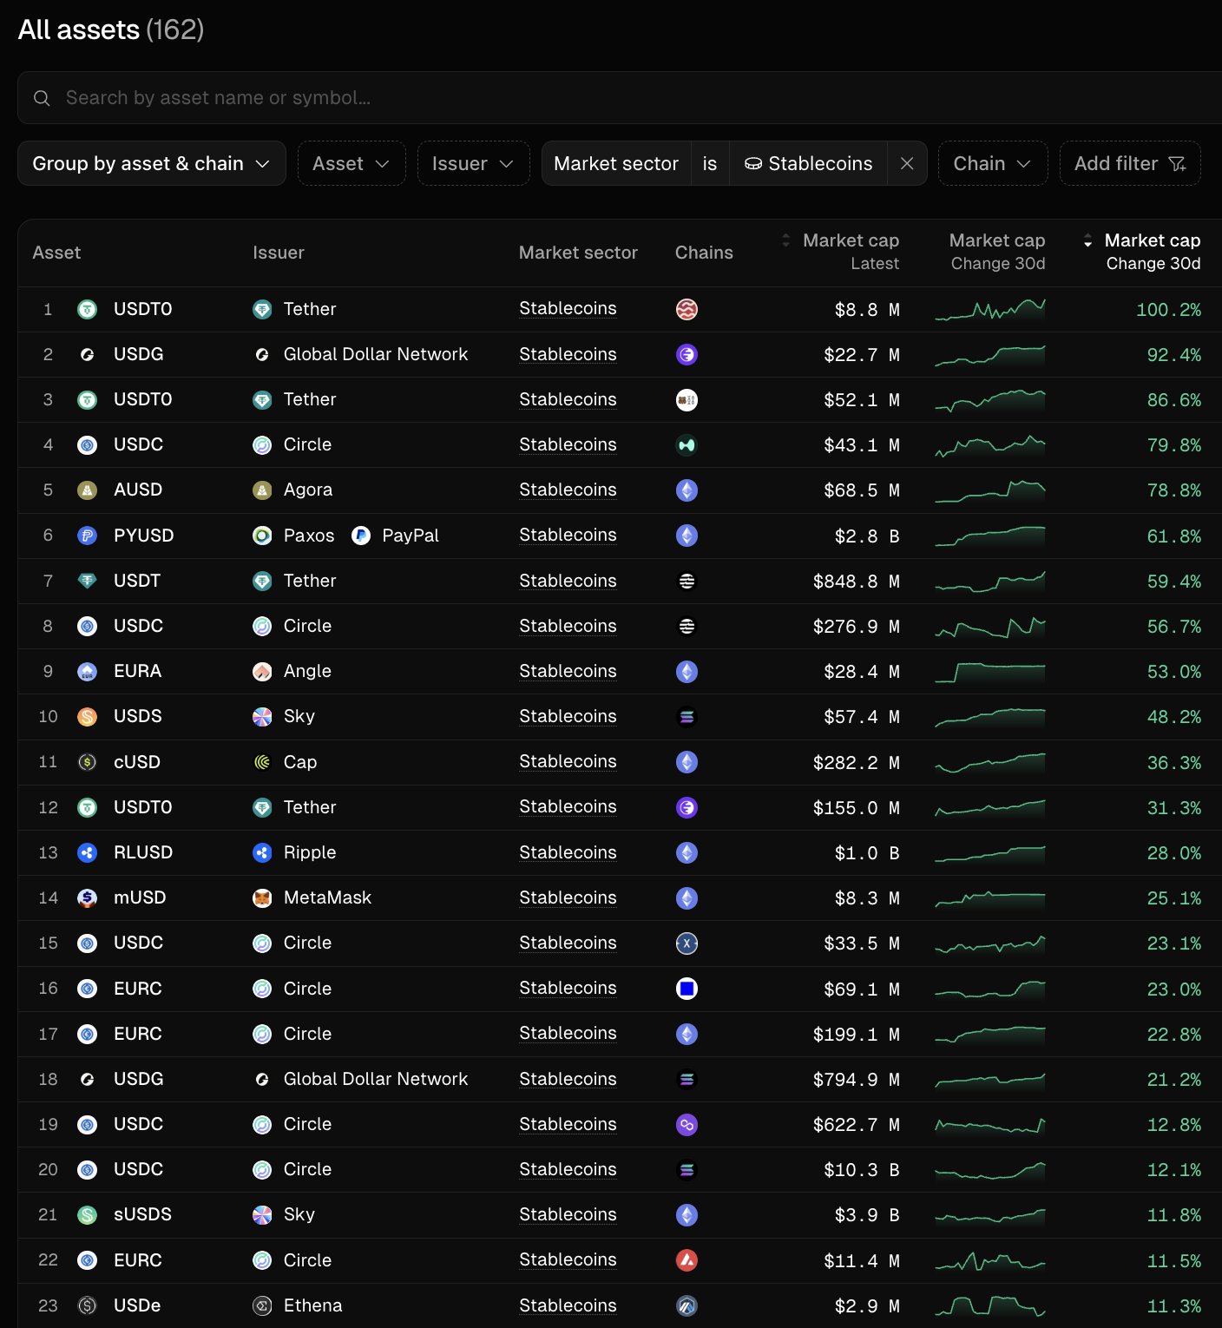Click the chain icon in row 16 EURC
Viewport: 1222px width, 1328px height.
click(x=687, y=989)
